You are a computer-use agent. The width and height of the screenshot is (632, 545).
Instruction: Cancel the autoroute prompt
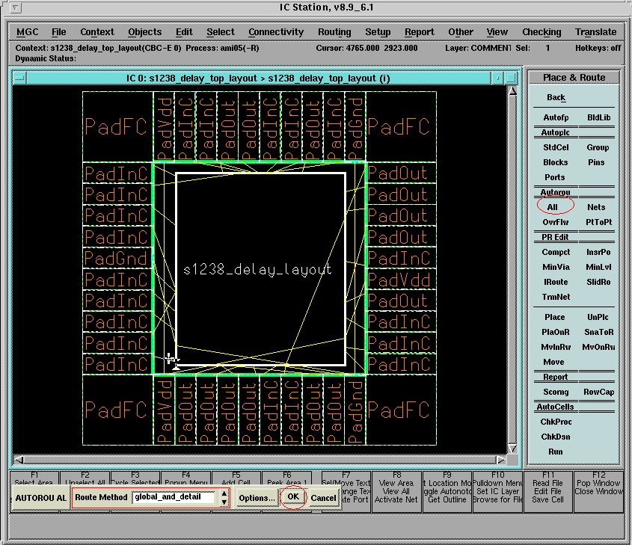(x=323, y=498)
